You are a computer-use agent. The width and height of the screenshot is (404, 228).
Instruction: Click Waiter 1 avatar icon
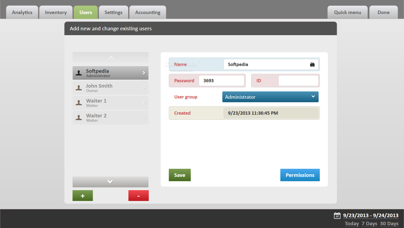[x=79, y=103]
